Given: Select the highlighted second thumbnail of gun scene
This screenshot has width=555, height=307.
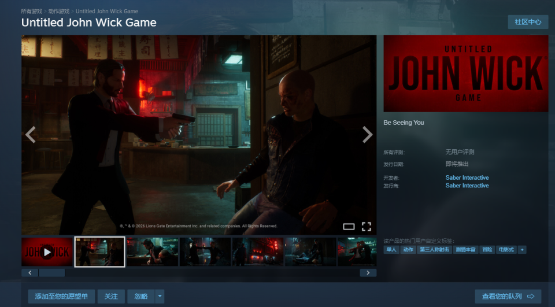Looking at the screenshot, I should click(99, 251).
